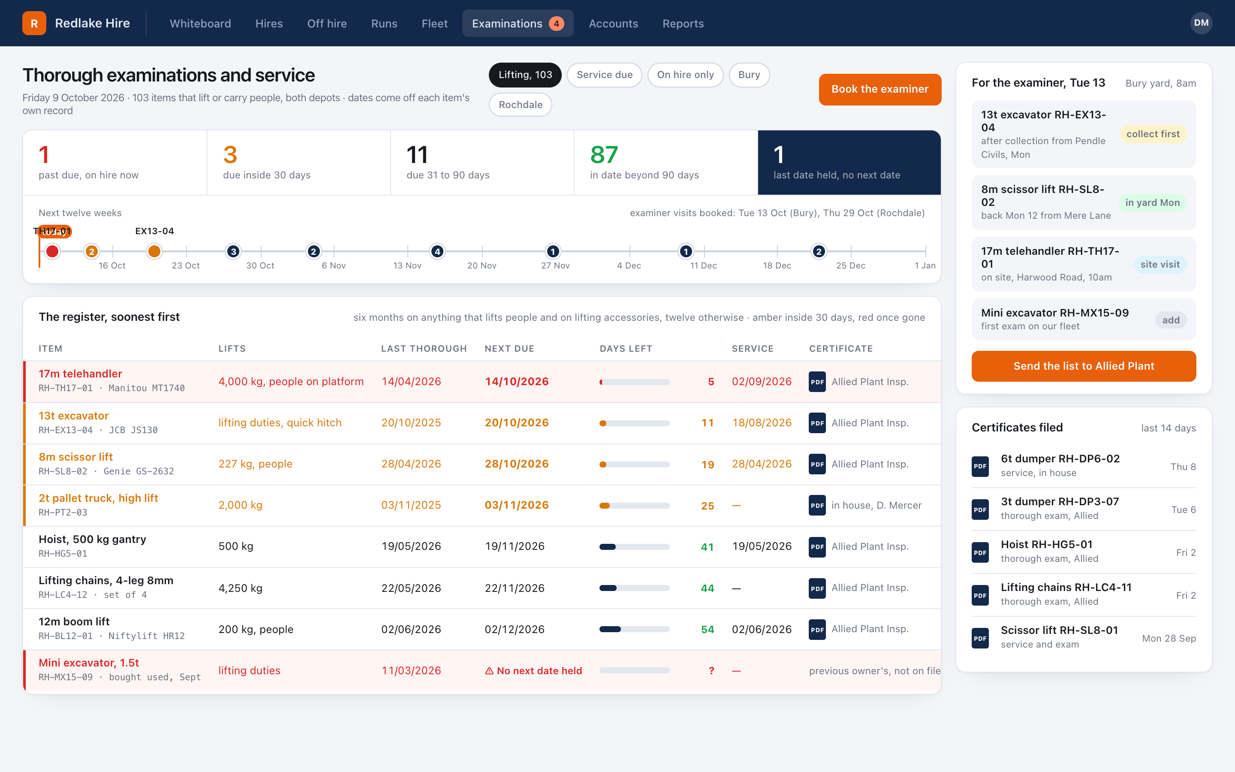Click the Redlake Hire logo icon

click(x=34, y=23)
